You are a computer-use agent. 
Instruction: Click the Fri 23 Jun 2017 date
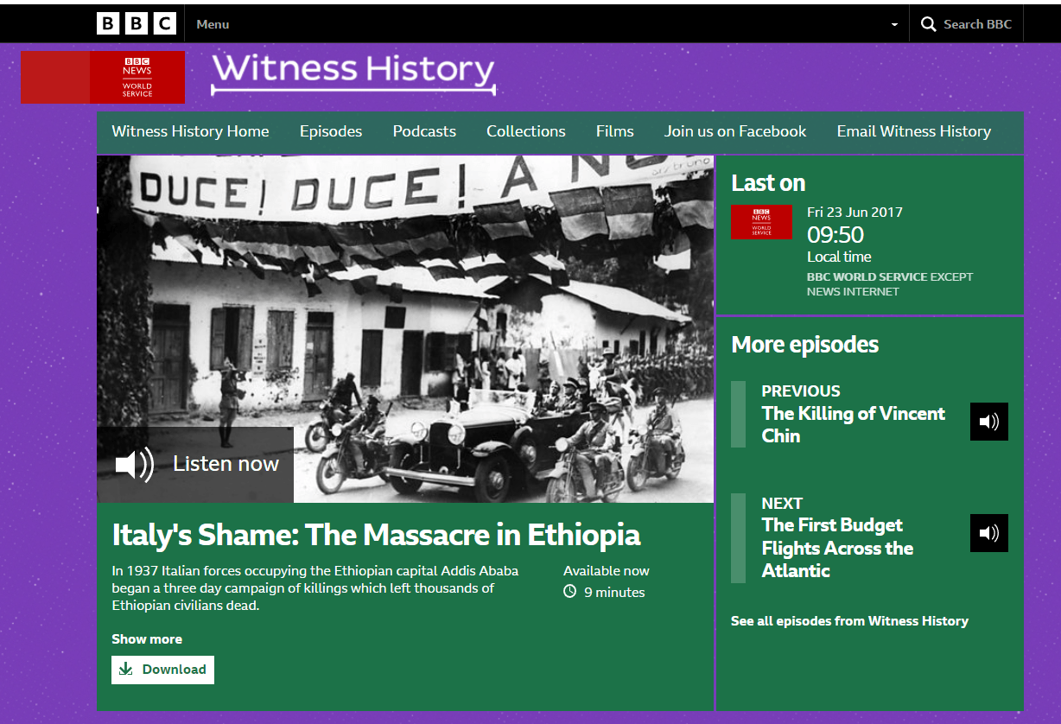855,213
